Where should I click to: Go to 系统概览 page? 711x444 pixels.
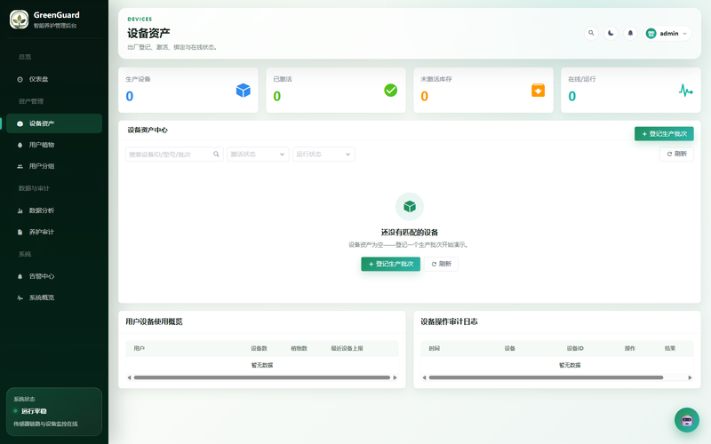pyautogui.click(x=54, y=297)
